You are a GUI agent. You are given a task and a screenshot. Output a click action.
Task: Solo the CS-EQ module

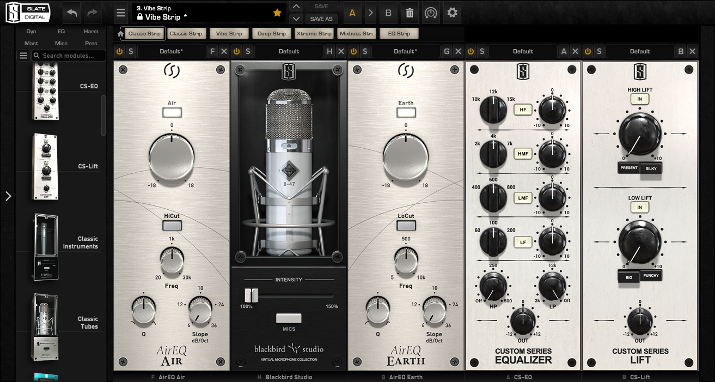coord(482,51)
